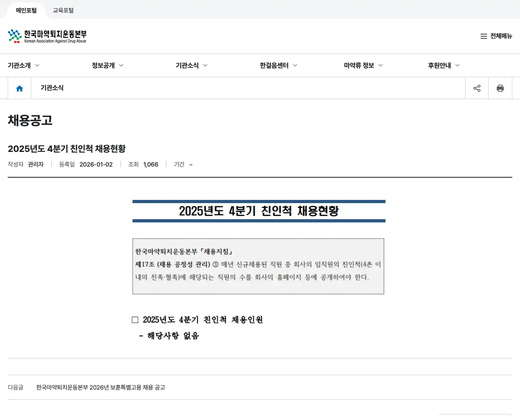
Task: Click the 기관소식 breadcrumb link
Action: (x=52, y=88)
